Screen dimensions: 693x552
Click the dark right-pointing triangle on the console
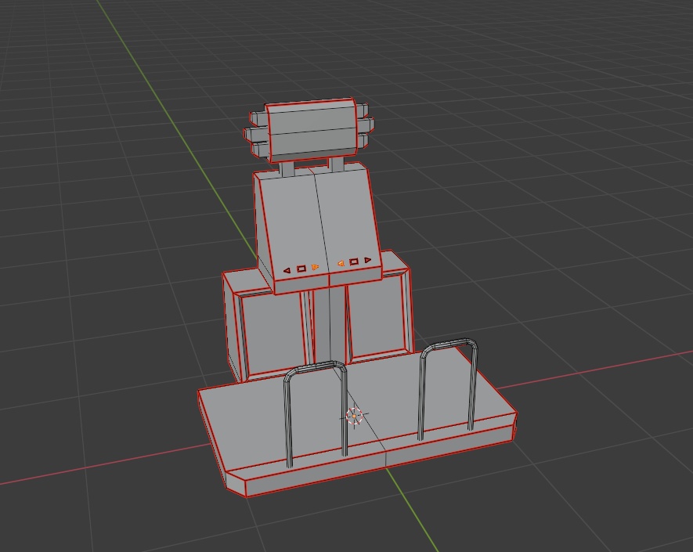[x=368, y=260]
